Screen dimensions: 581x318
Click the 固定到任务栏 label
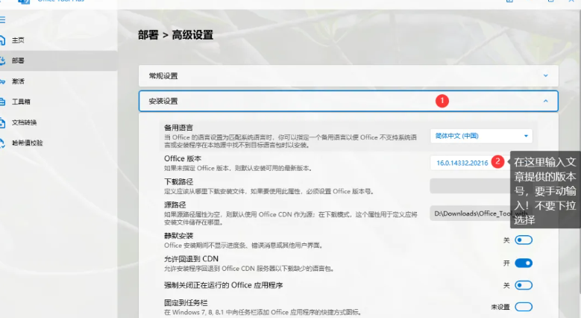point(186,303)
